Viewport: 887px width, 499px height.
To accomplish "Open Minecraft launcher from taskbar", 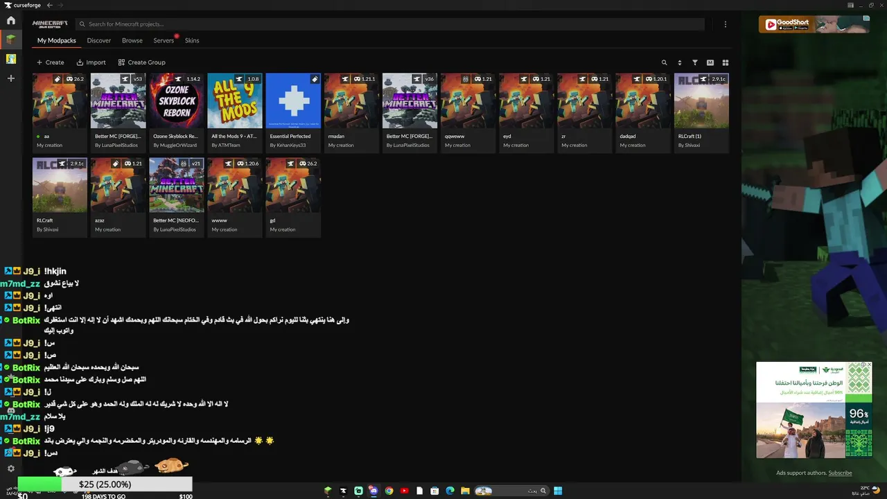I will click(x=328, y=491).
